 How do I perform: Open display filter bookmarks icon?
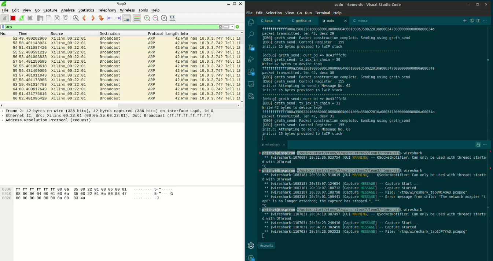coord(3,27)
